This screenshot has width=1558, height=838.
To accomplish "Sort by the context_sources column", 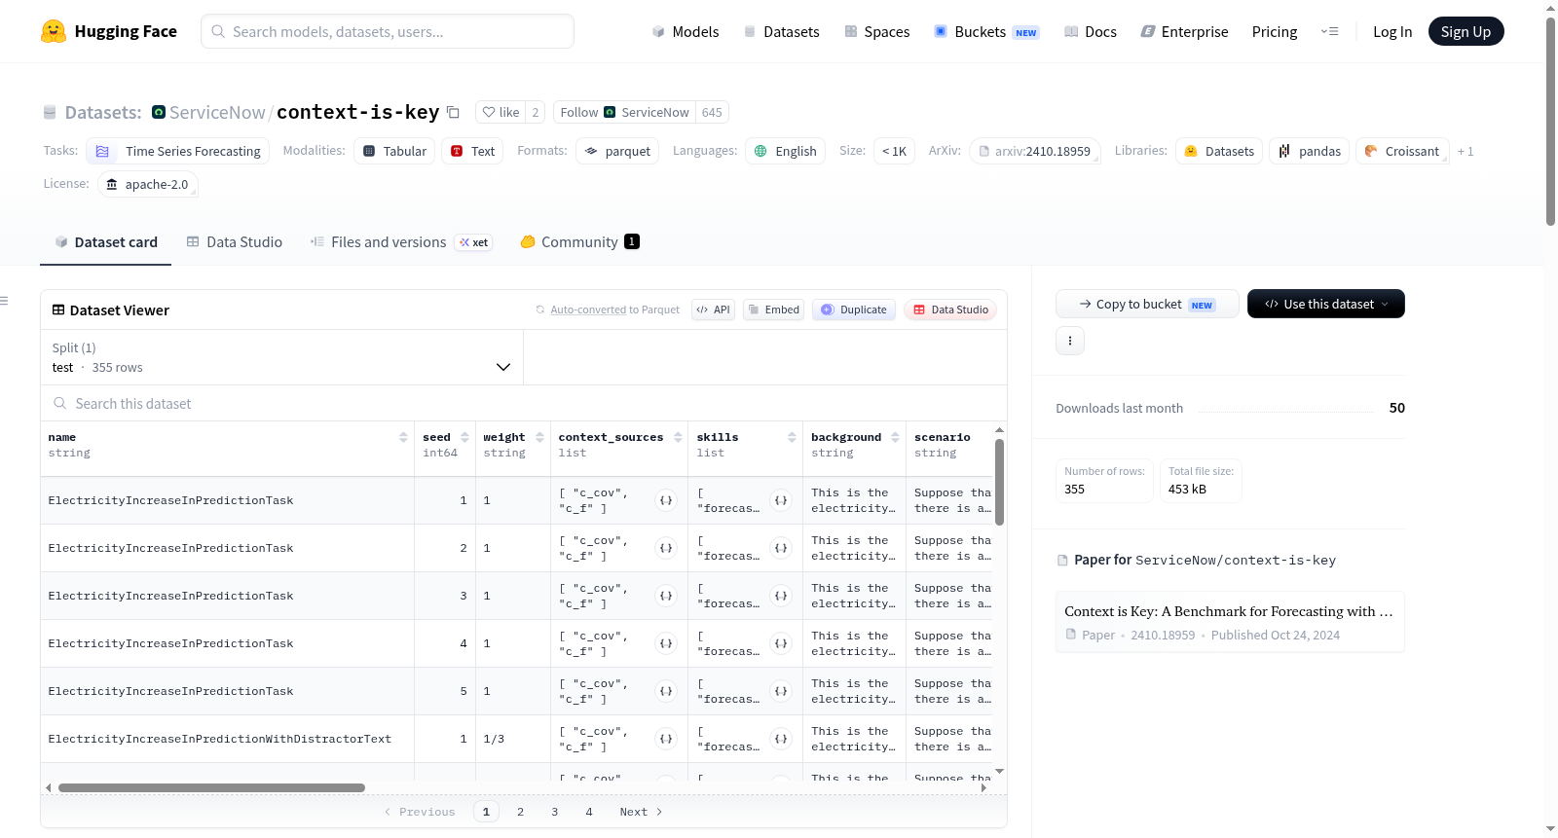I will 678,438.
